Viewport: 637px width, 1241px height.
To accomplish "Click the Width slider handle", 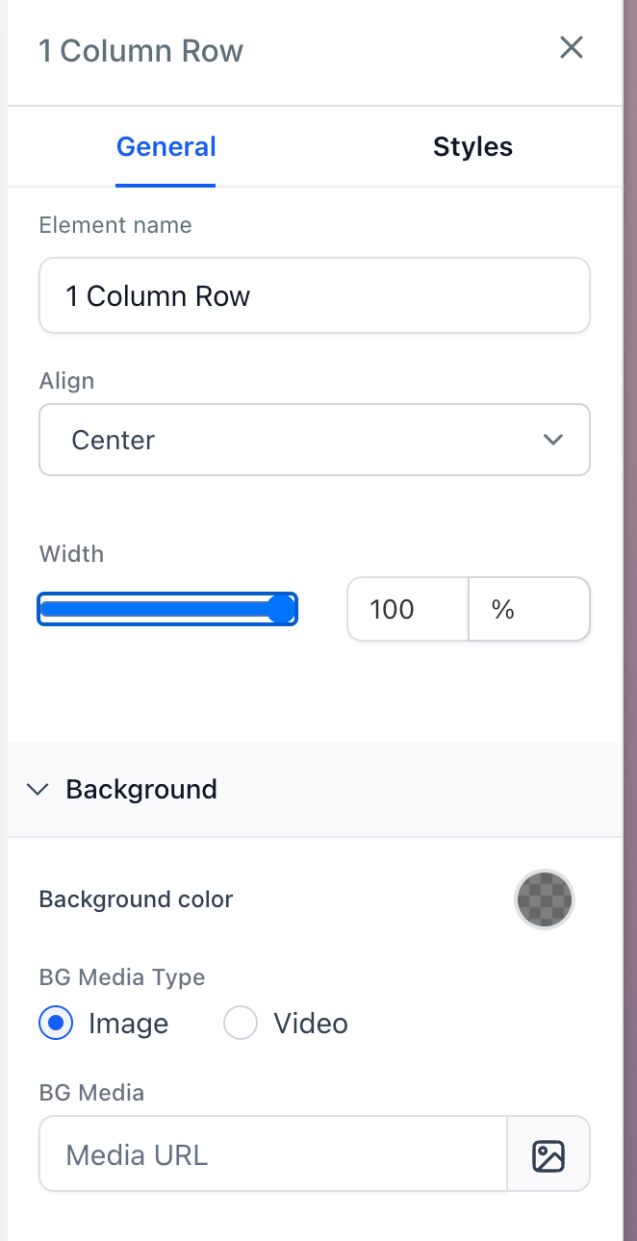I will (281, 609).
